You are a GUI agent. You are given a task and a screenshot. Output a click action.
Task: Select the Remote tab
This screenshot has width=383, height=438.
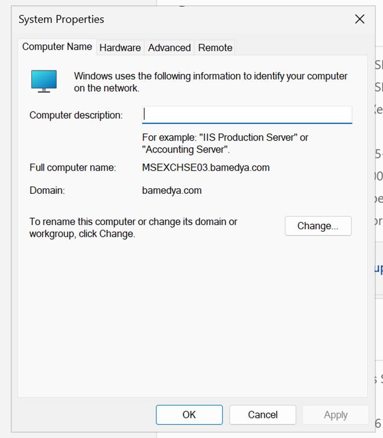(215, 48)
